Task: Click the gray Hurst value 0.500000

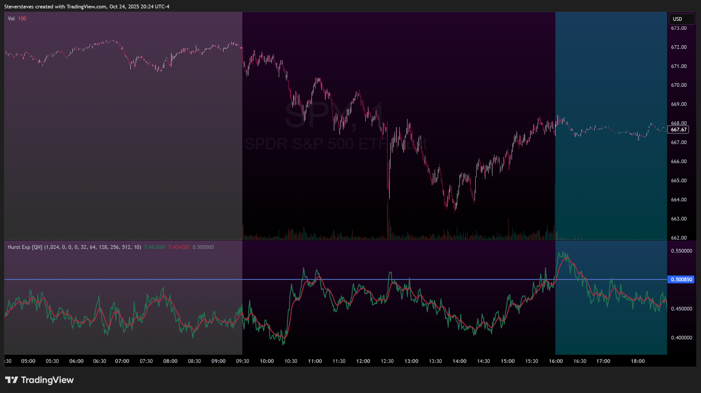Action: coord(203,247)
